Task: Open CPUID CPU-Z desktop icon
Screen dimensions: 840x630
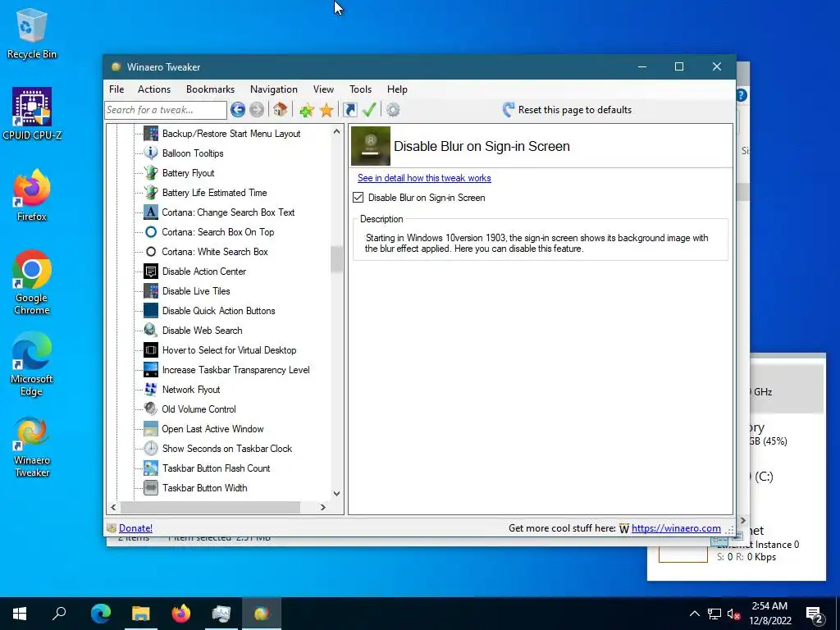Action: point(32,113)
